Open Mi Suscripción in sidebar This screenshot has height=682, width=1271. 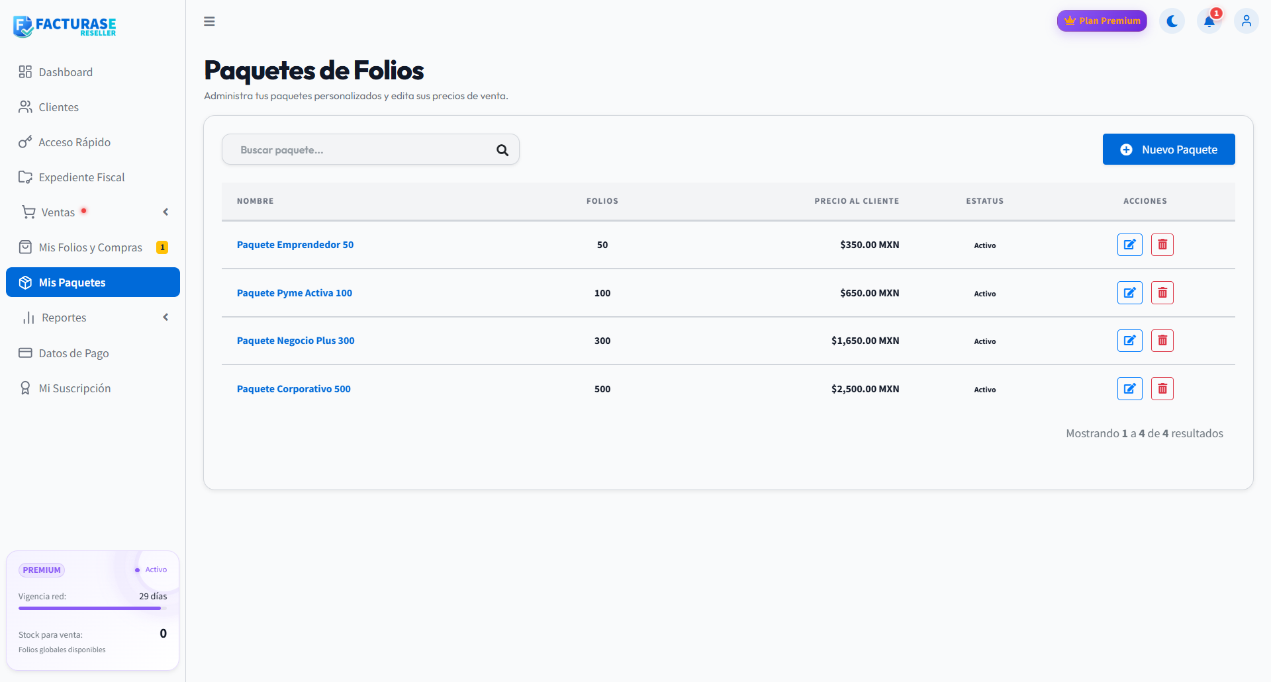pos(93,388)
